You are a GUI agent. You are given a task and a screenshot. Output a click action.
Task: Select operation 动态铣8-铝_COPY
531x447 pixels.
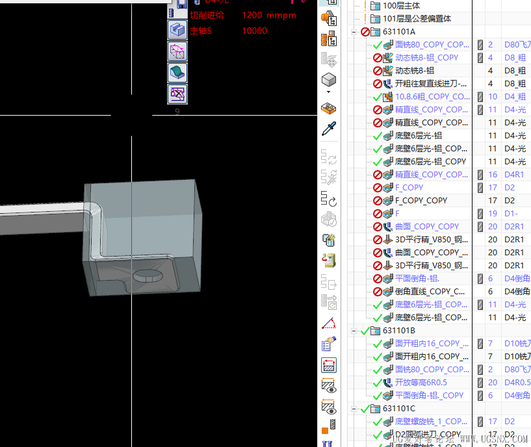click(x=426, y=58)
